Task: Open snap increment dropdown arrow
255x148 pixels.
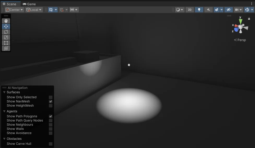Action: (x=76, y=10)
